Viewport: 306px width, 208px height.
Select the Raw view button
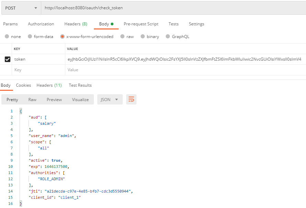(32, 99)
